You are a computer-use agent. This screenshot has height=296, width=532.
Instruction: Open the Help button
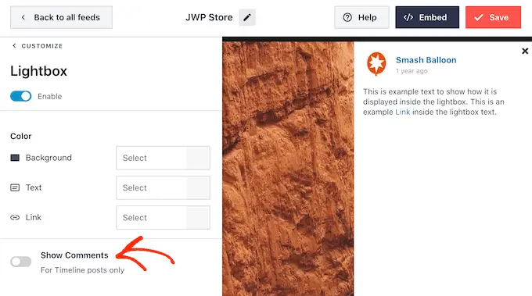(x=361, y=17)
